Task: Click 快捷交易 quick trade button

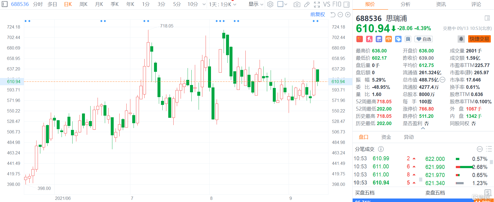Action: point(479,39)
